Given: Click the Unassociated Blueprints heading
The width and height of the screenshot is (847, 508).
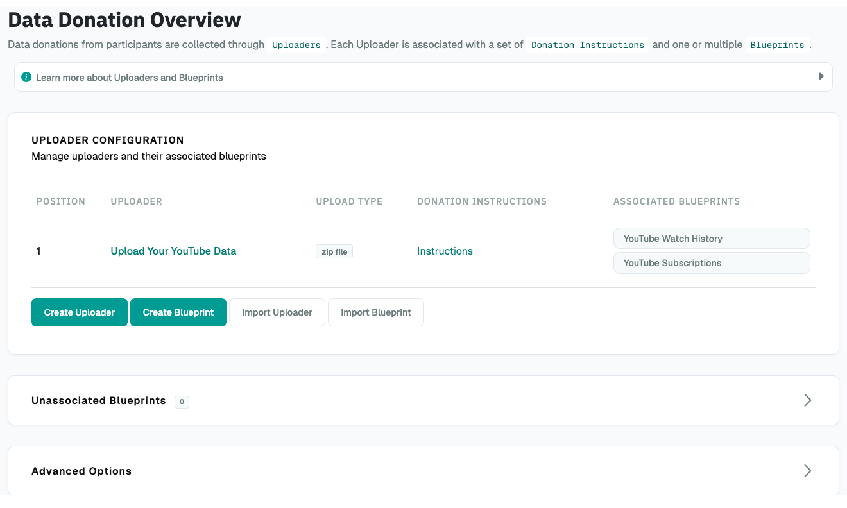Looking at the screenshot, I should 99,400.
